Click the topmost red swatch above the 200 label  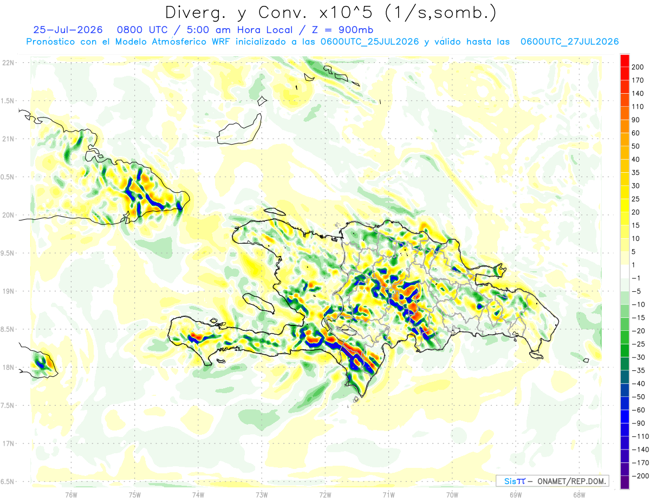625,60
